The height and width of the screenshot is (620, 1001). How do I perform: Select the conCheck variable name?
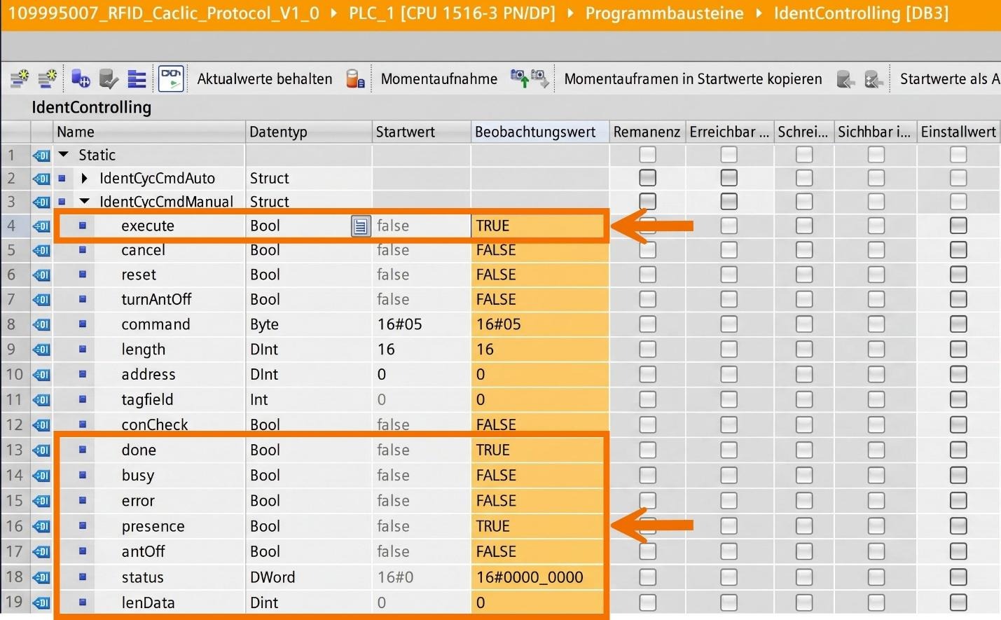point(155,425)
